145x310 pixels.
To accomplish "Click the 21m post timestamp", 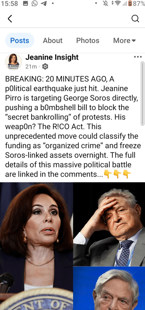I will [31, 67].
